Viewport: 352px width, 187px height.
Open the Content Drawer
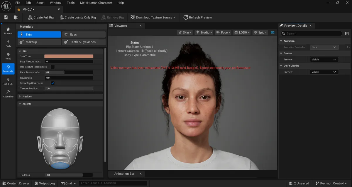(16, 183)
